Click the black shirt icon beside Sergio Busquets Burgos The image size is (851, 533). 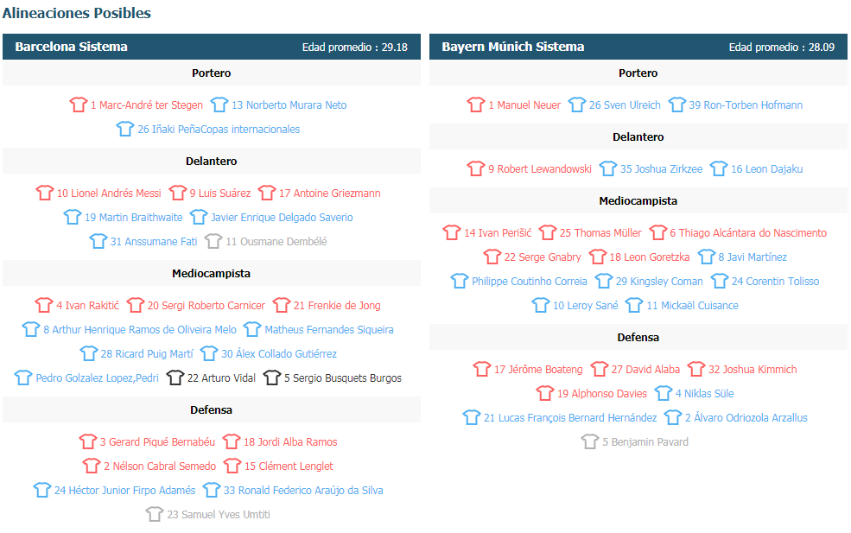pos(272,378)
